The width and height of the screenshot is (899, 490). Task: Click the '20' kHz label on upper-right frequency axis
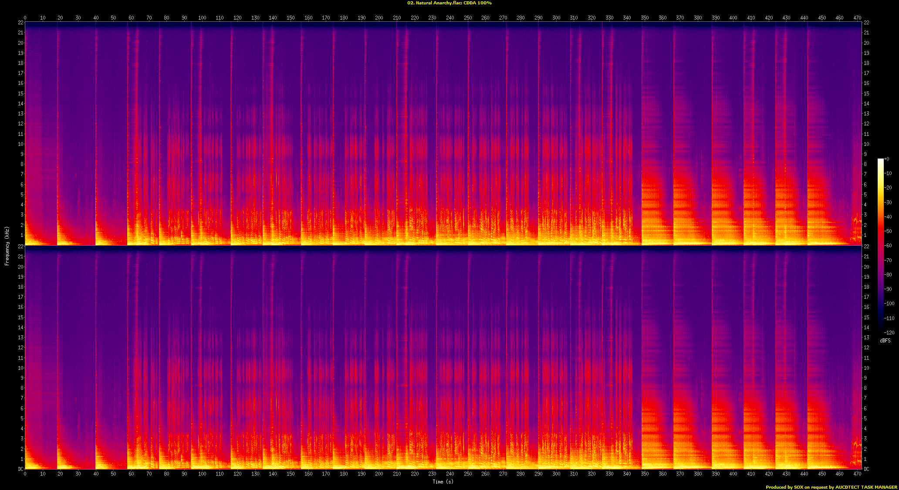pos(866,43)
